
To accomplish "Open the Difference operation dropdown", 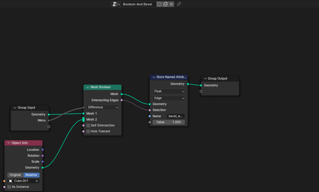I will pyautogui.click(x=102, y=107).
